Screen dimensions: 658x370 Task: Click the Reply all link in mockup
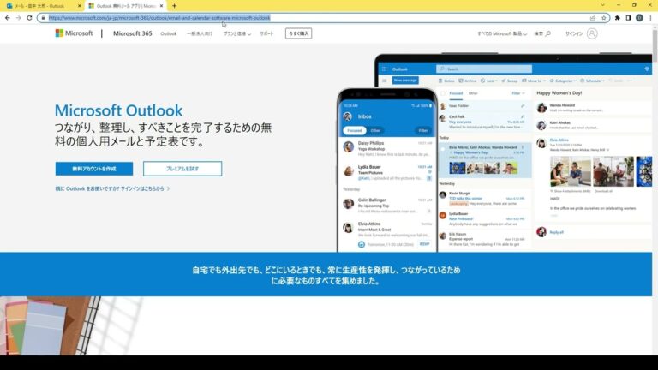pyautogui.click(x=556, y=232)
